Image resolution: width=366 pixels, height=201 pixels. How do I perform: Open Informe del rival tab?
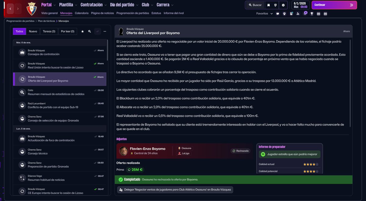coord(174,13)
